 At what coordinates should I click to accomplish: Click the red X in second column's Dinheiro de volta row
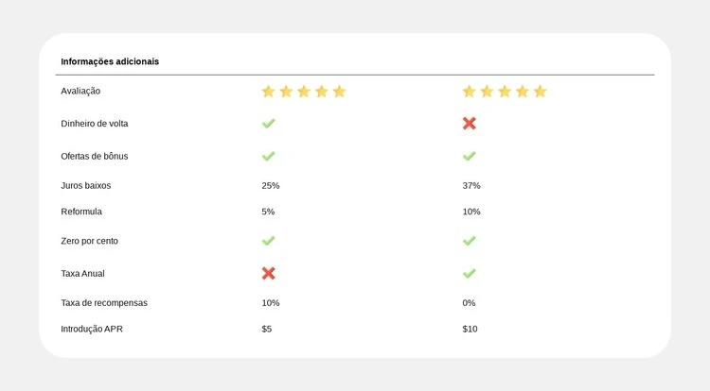pos(469,124)
